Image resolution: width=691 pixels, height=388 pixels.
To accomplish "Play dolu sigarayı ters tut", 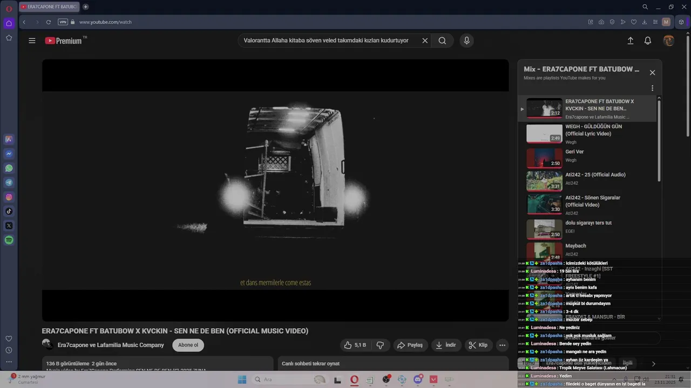I will coord(587,229).
